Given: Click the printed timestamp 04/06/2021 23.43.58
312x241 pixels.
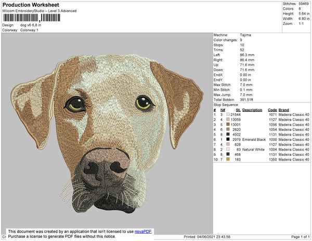Looking at the screenshot, I should click(214, 237).
